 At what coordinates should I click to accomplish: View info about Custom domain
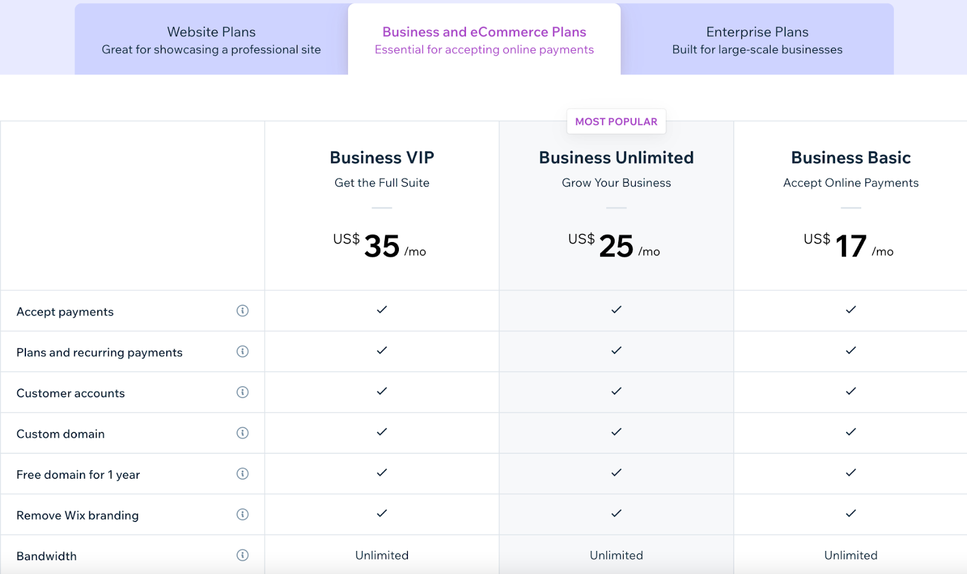[x=242, y=433]
